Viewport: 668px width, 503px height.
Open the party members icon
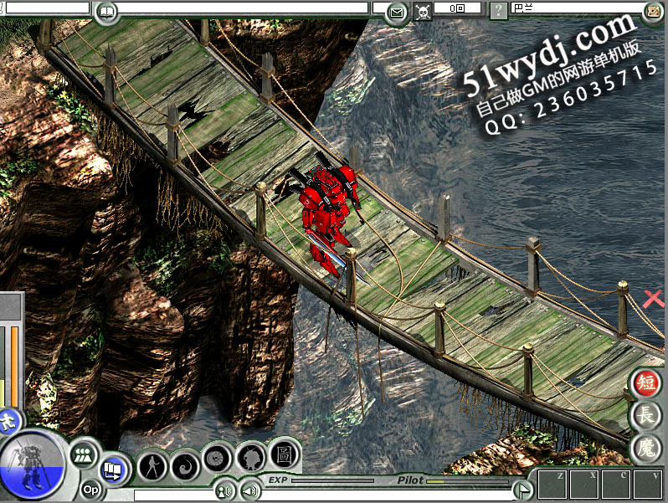point(84,454)
